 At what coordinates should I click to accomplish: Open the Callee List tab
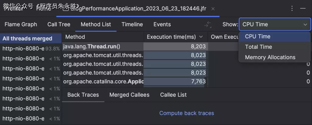[173, 95]
